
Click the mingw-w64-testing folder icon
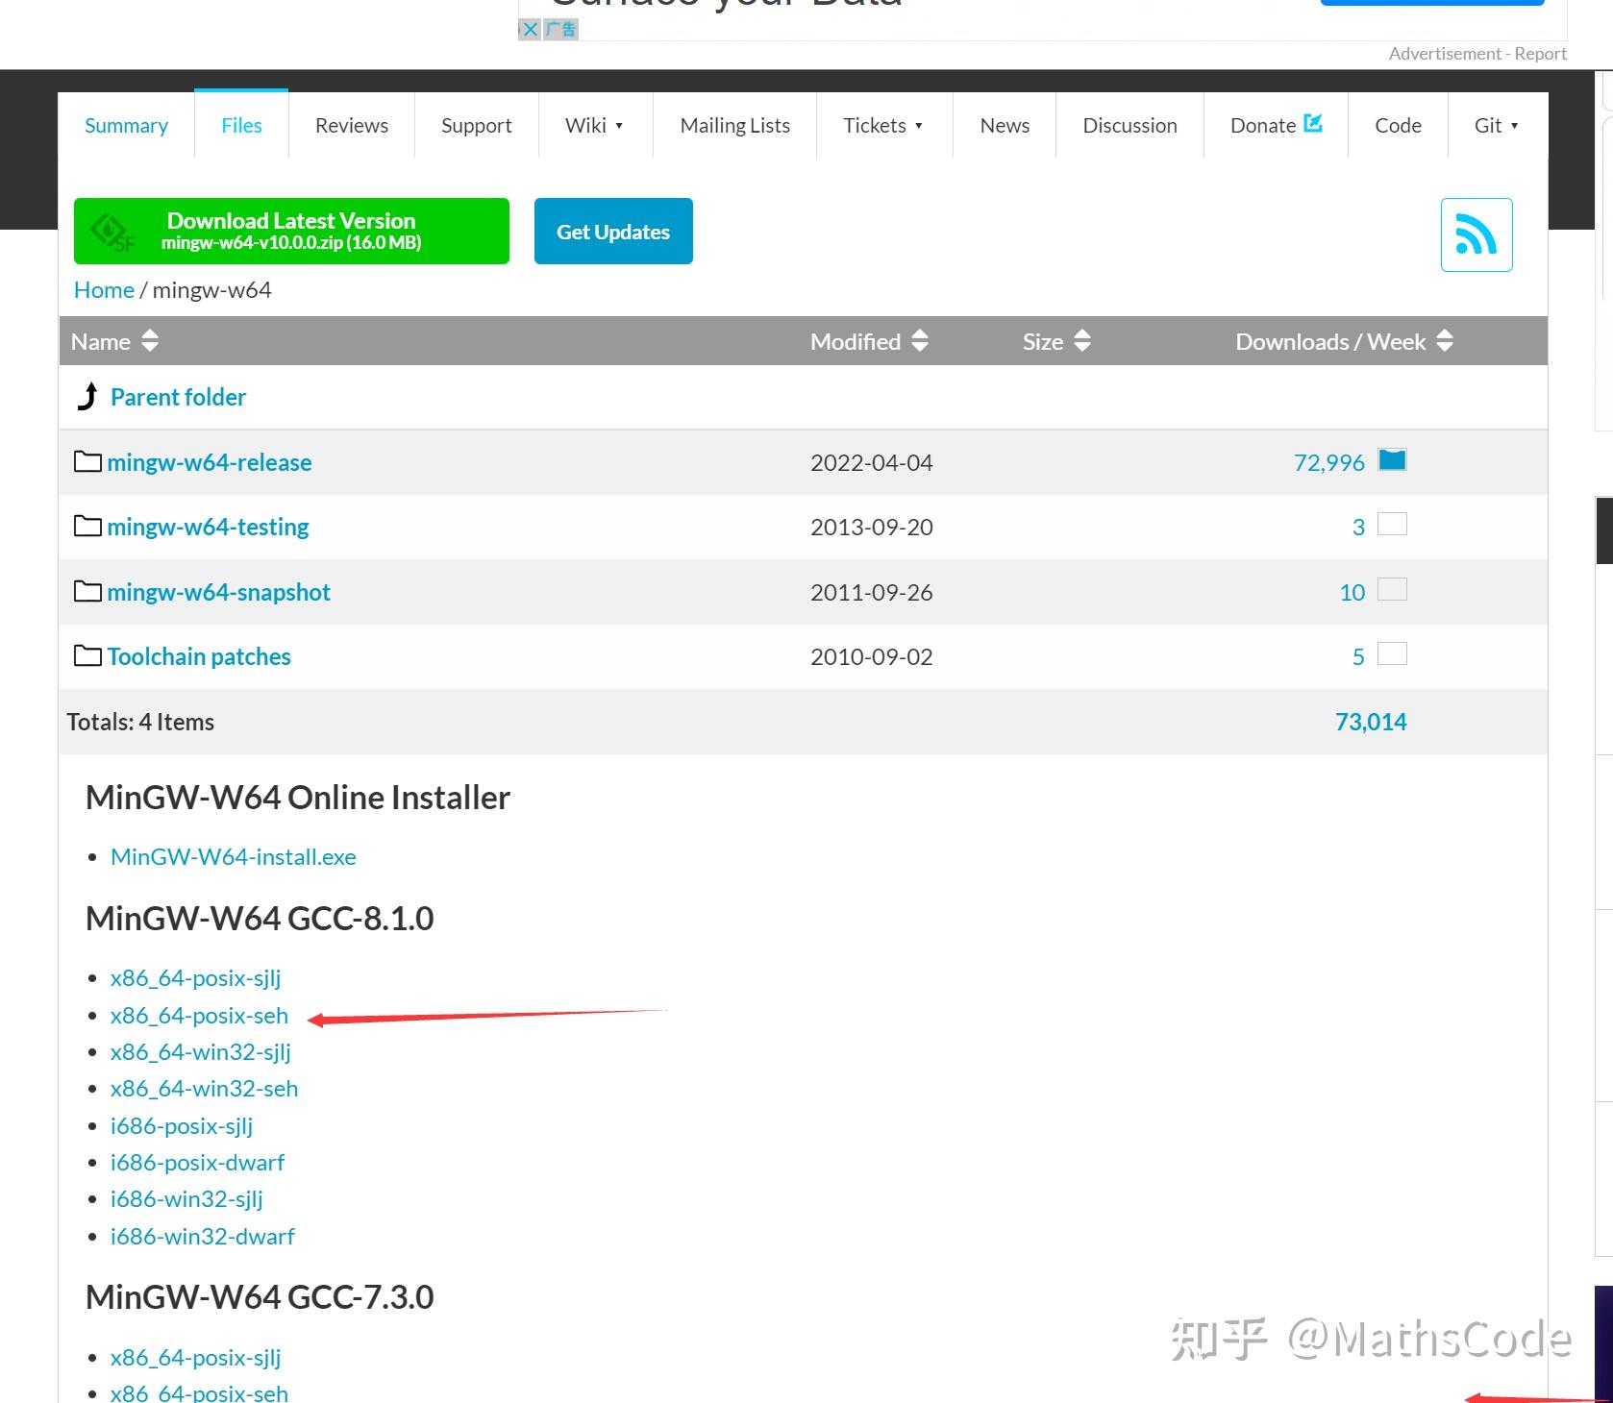pos(87,526)
